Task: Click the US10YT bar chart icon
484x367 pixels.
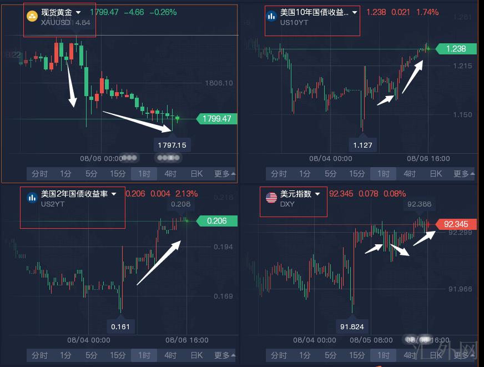Action: click(x=271, y=16)
